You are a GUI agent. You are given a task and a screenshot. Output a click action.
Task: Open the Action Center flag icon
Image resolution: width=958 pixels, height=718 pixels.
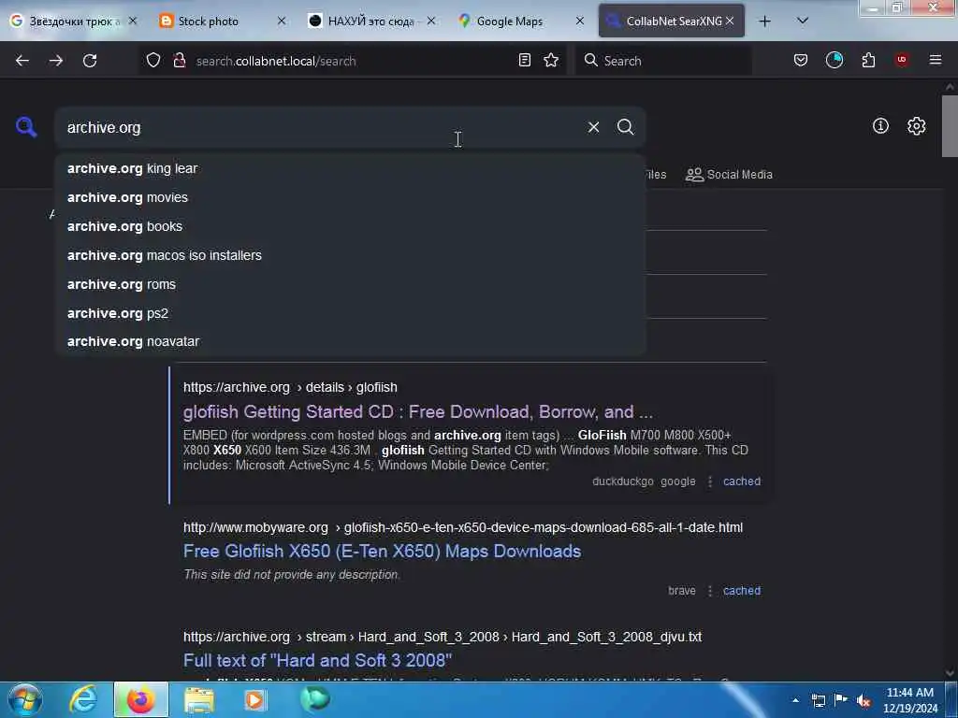tap(841, 700)
